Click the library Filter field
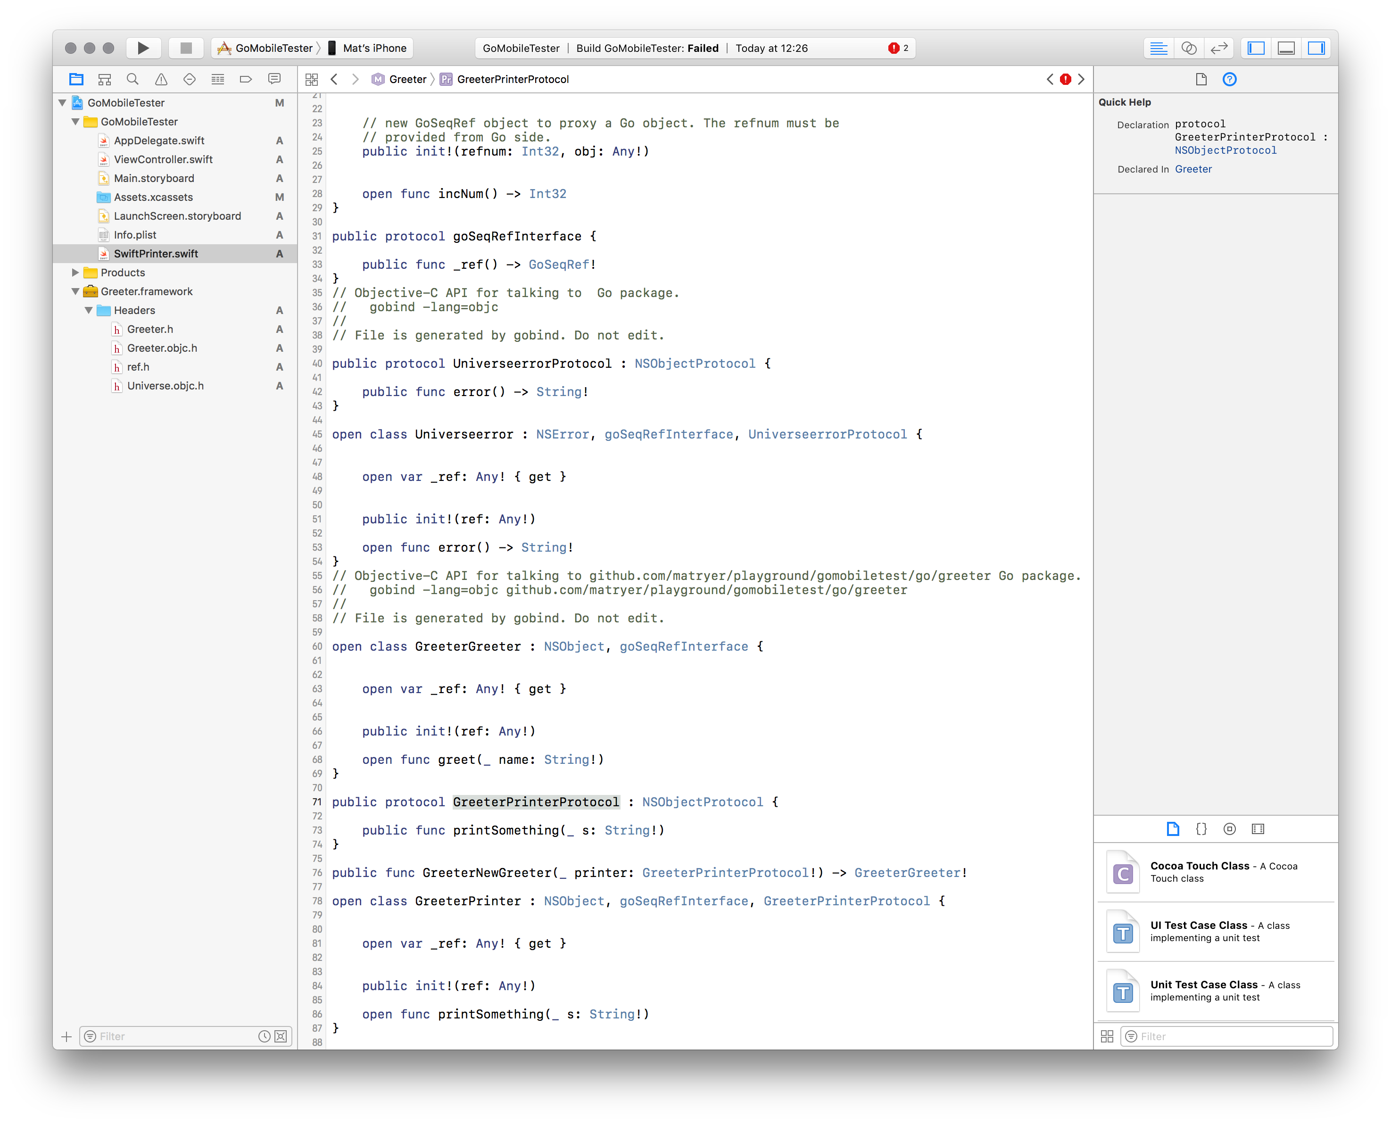Viewport: 1391px width, 1125px height. [x=1226, y=1036]
